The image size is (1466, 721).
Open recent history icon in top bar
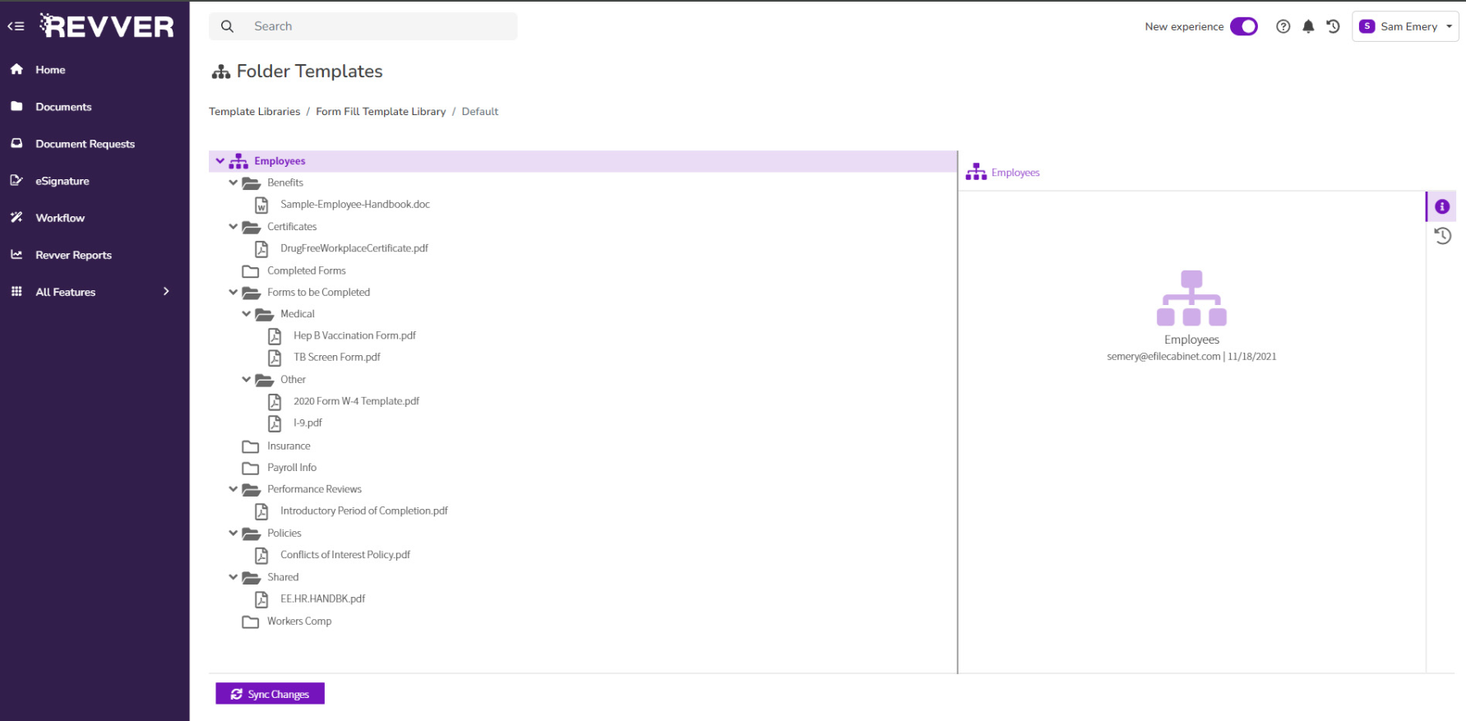(x=1334, y=26)
